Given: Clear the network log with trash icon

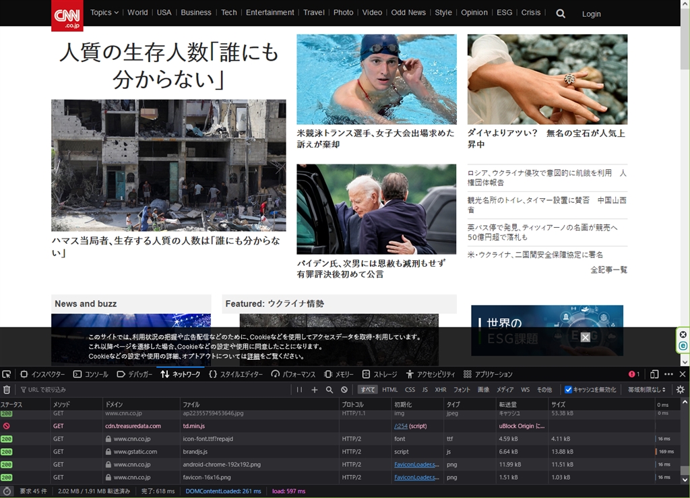Looking at the screenshot, I should click(x=7, y=390).
